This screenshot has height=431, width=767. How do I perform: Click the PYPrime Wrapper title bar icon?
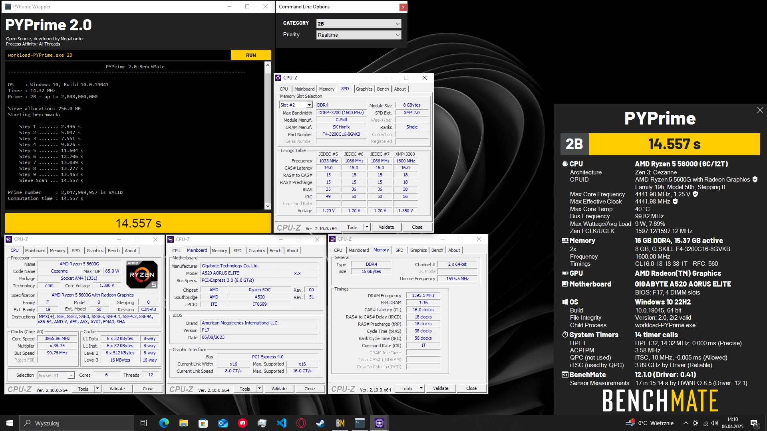(x=8, y=6)
